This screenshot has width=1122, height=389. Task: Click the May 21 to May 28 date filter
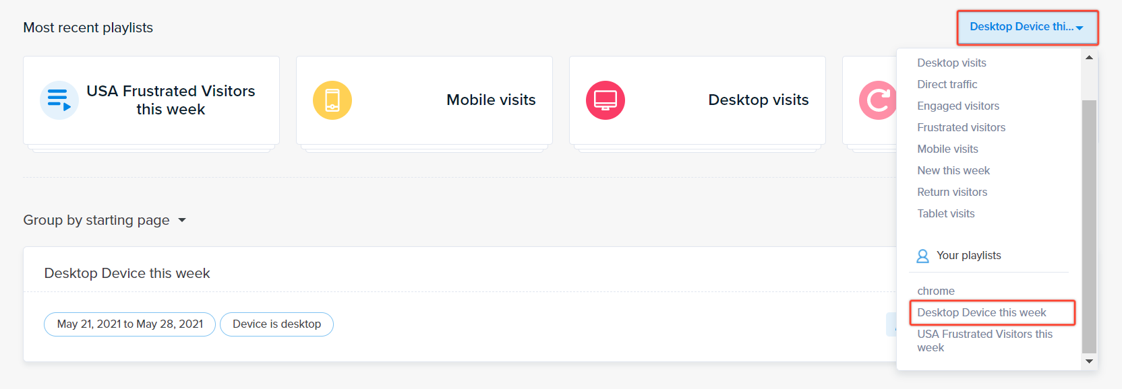[x=129, y=324]
